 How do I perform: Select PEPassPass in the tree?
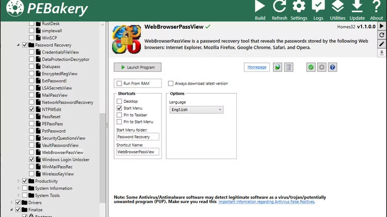52,124
